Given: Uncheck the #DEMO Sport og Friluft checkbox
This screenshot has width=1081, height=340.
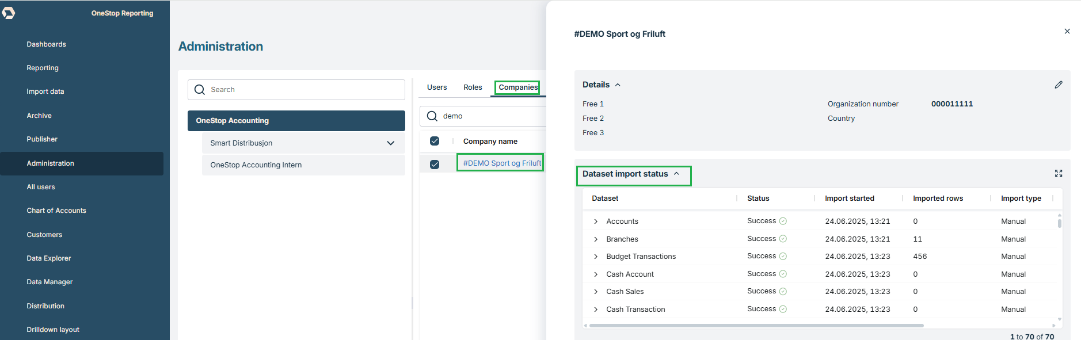Looking at the screenshot, I should point(435,165).
